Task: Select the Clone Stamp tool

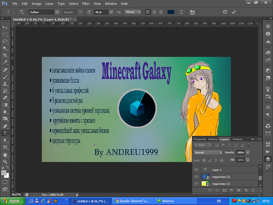Action: click(5, 84)
